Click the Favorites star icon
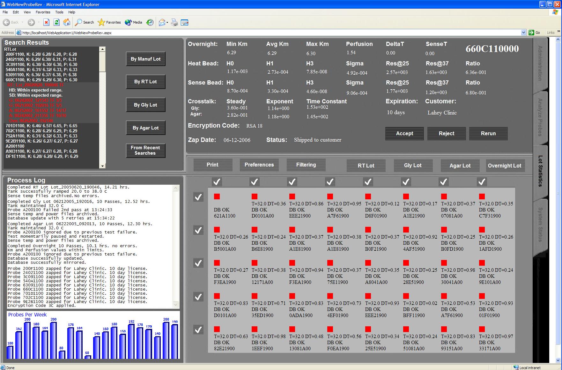 [101, 22]
